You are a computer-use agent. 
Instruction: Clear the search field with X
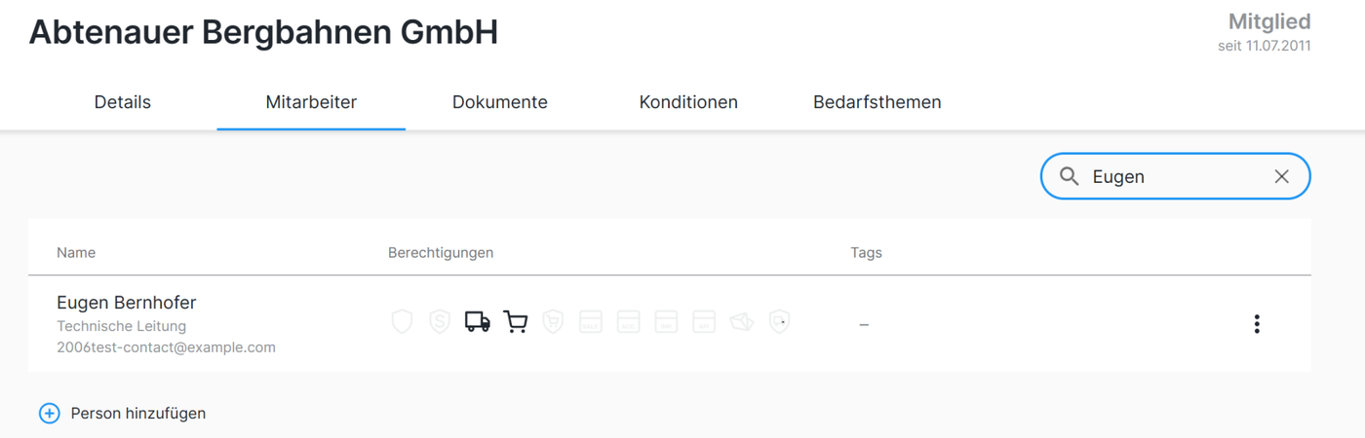(1281, 176)
